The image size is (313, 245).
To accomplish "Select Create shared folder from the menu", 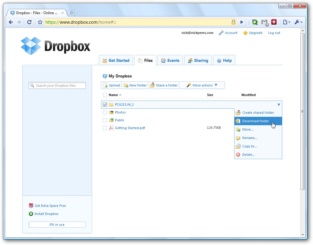I will (258, 113).
